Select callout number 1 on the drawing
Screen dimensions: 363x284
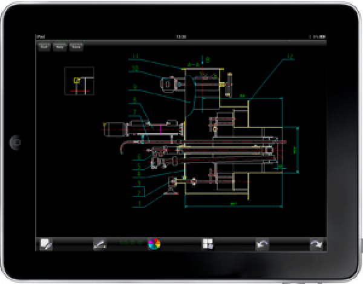coord(139,203)
